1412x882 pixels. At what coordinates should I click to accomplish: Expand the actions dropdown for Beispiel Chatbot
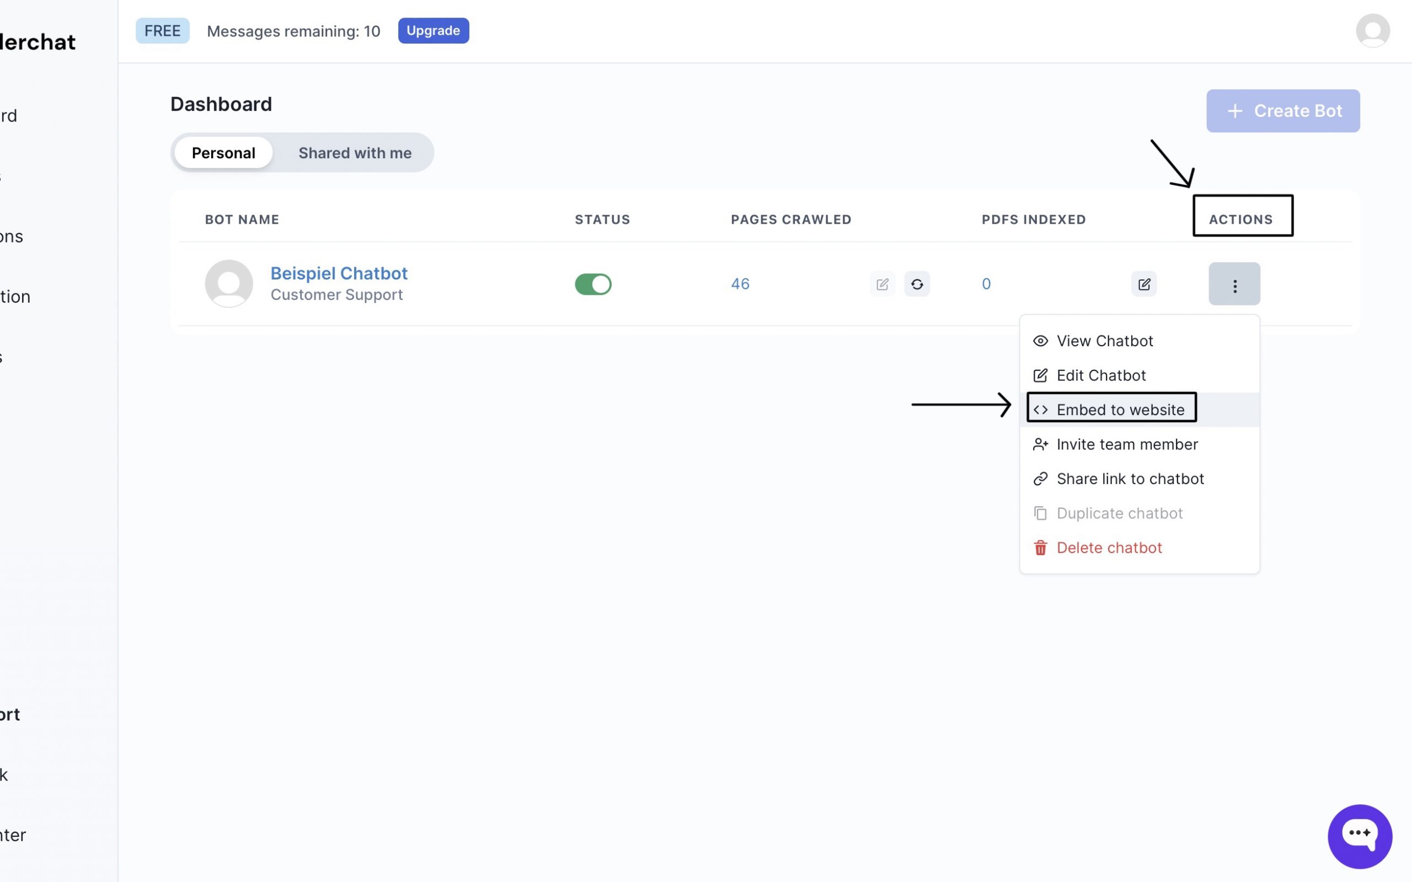click(1234, 282)
